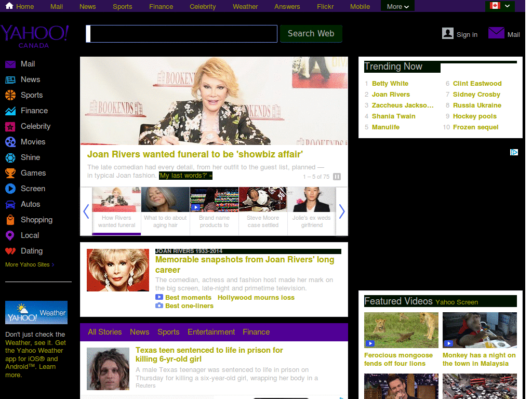
Task: Open Mobile in the top navigation bar
Action: click(x=360, y=6)
